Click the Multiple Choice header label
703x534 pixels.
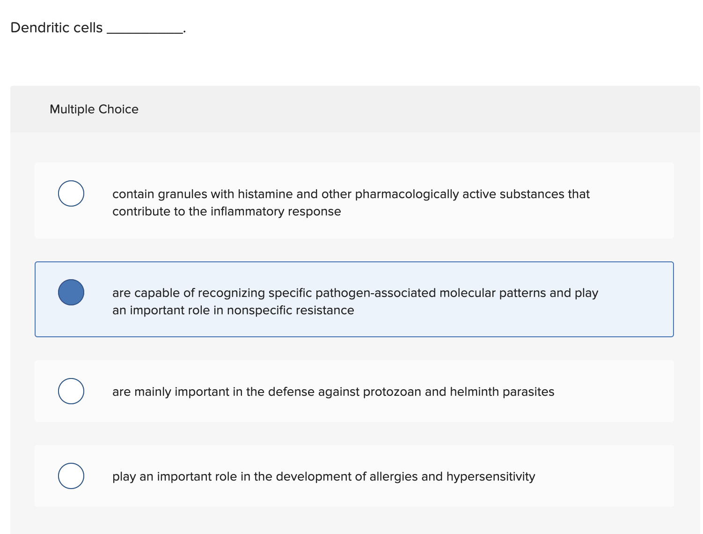pos(94,109)
